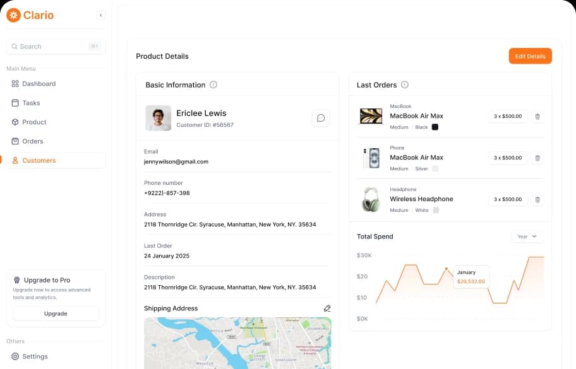
Task: Open the Settings gear at bottom
Action: [x=15, y=356]
